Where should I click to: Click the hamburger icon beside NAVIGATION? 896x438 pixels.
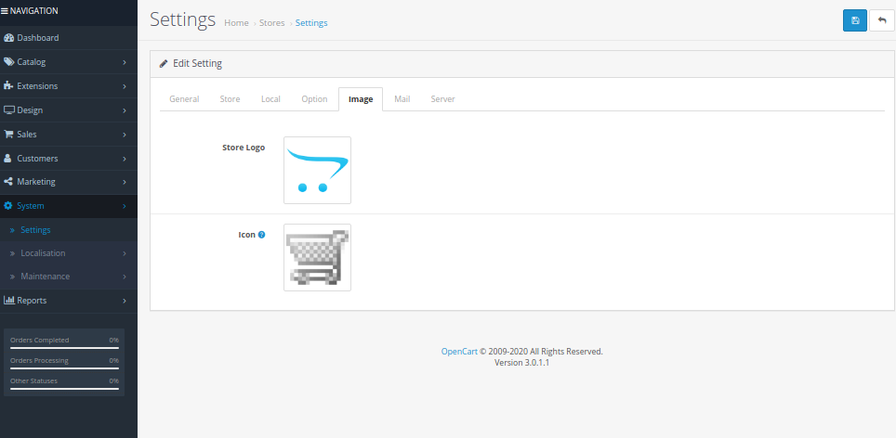[x=5, y=11]
